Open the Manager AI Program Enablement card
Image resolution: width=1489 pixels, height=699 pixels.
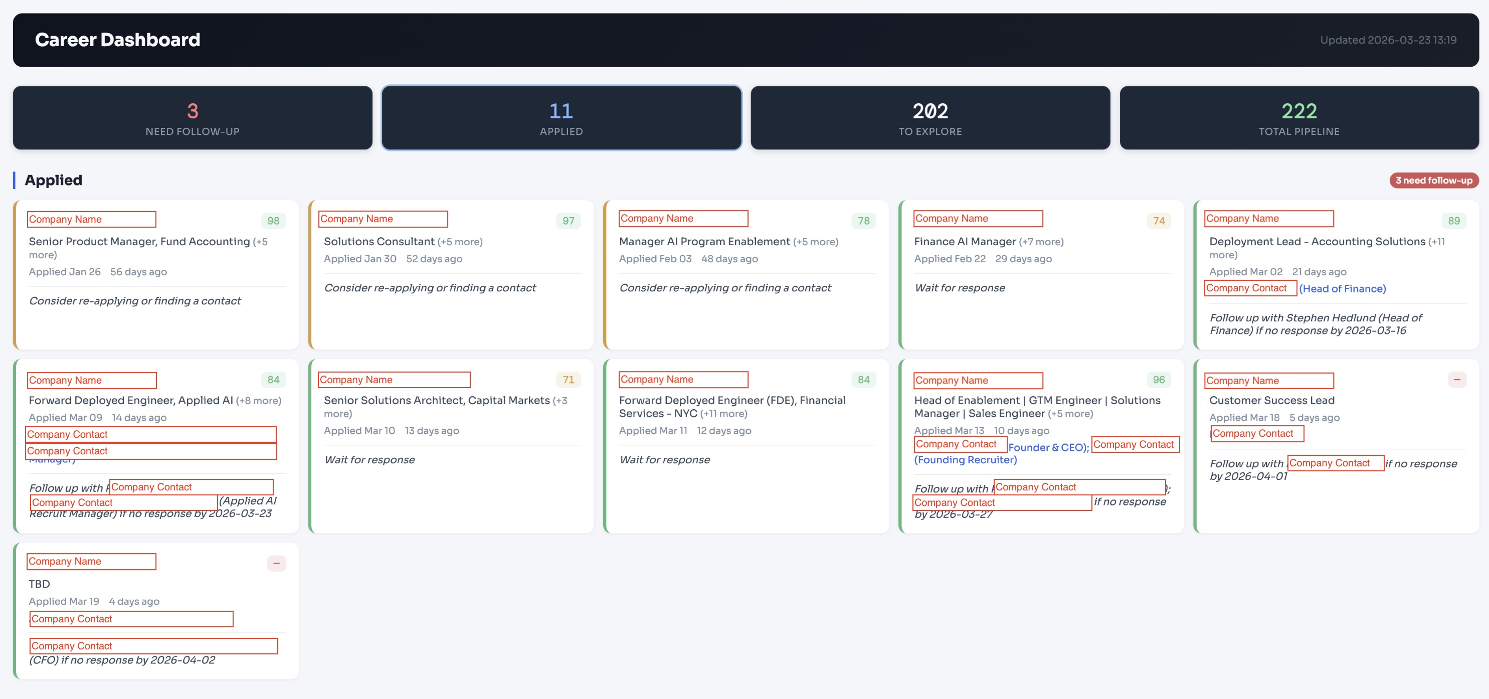click(x=746, y=275)
